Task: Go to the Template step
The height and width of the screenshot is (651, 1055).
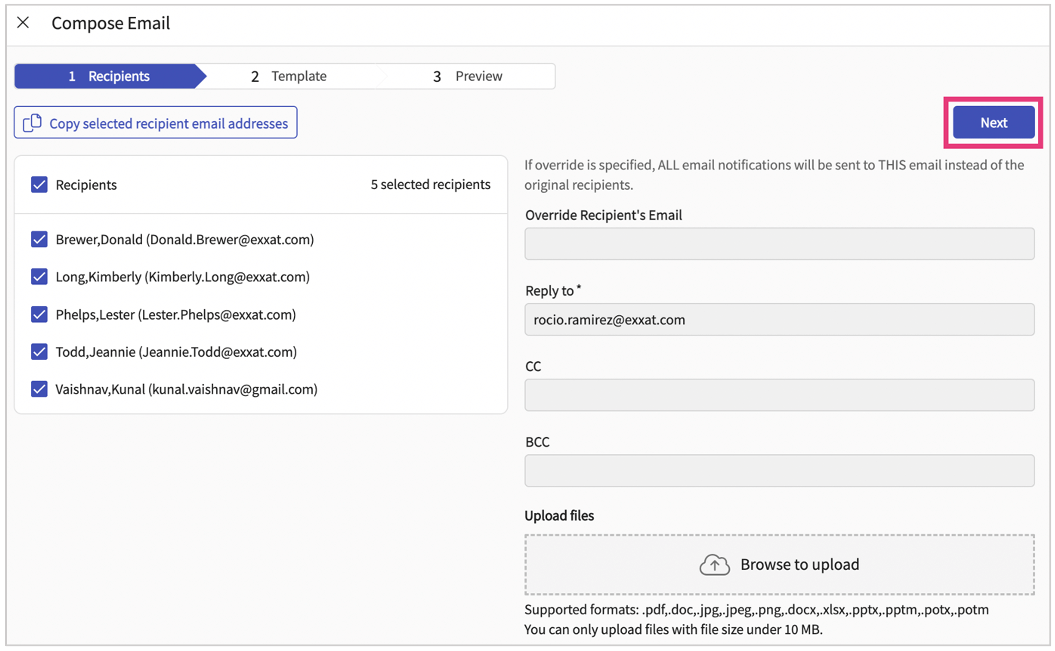Action: point(290,76)
